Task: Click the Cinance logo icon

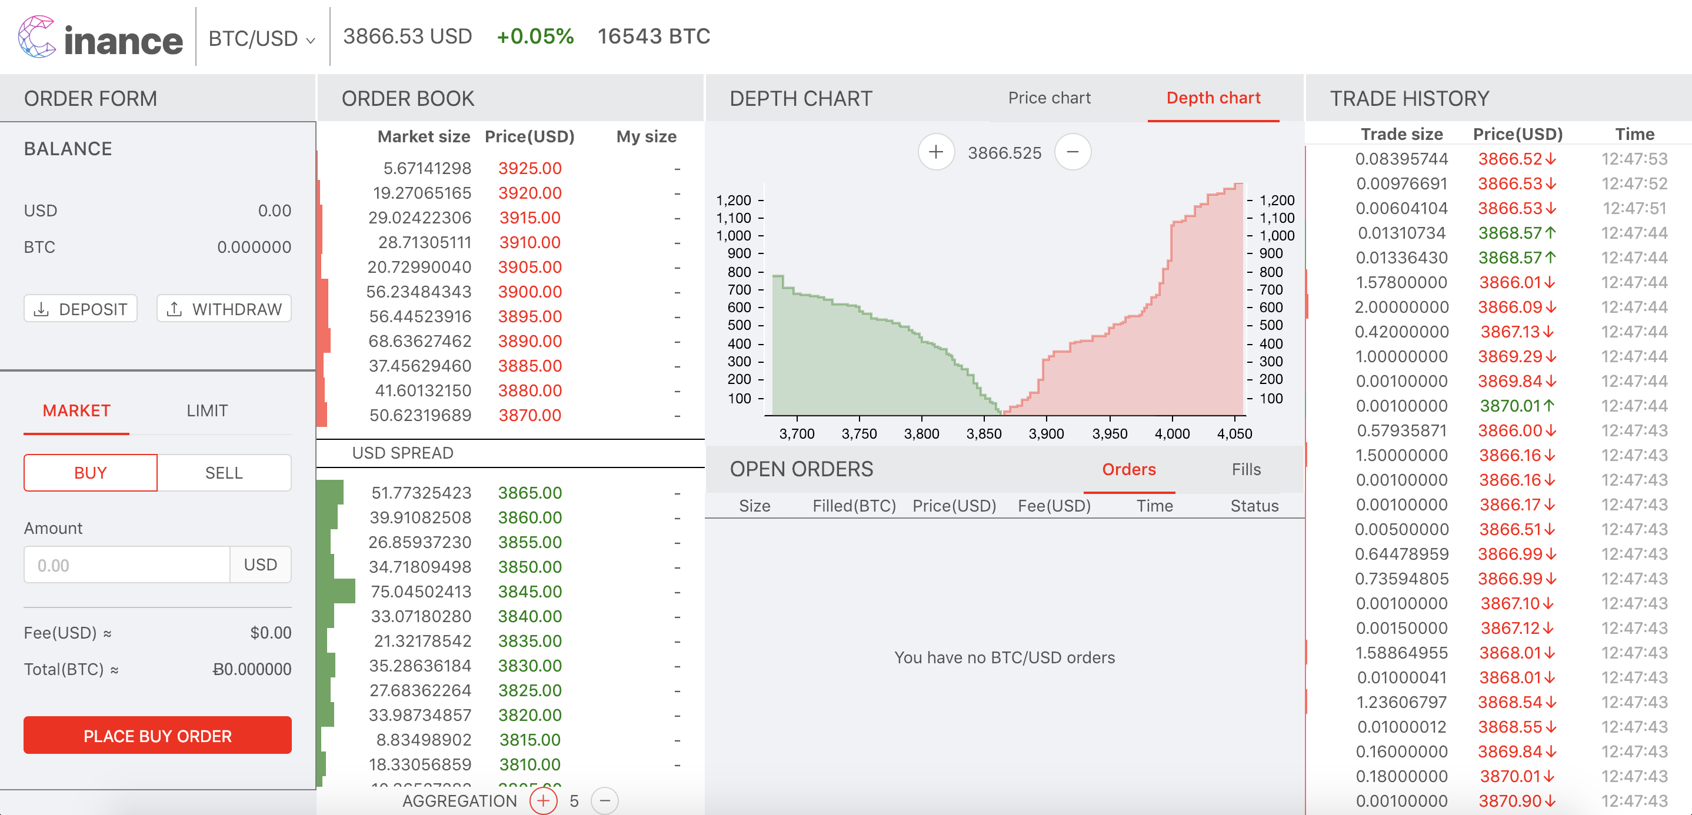Action: tap(37, 37)
